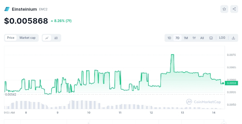242x124 pixels.
Task: Click the $0.005868 price value
Action: [26, 21]
